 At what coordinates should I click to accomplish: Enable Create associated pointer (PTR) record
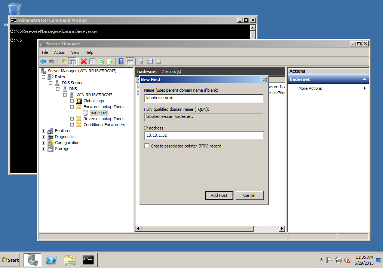(x=147, y=146)
